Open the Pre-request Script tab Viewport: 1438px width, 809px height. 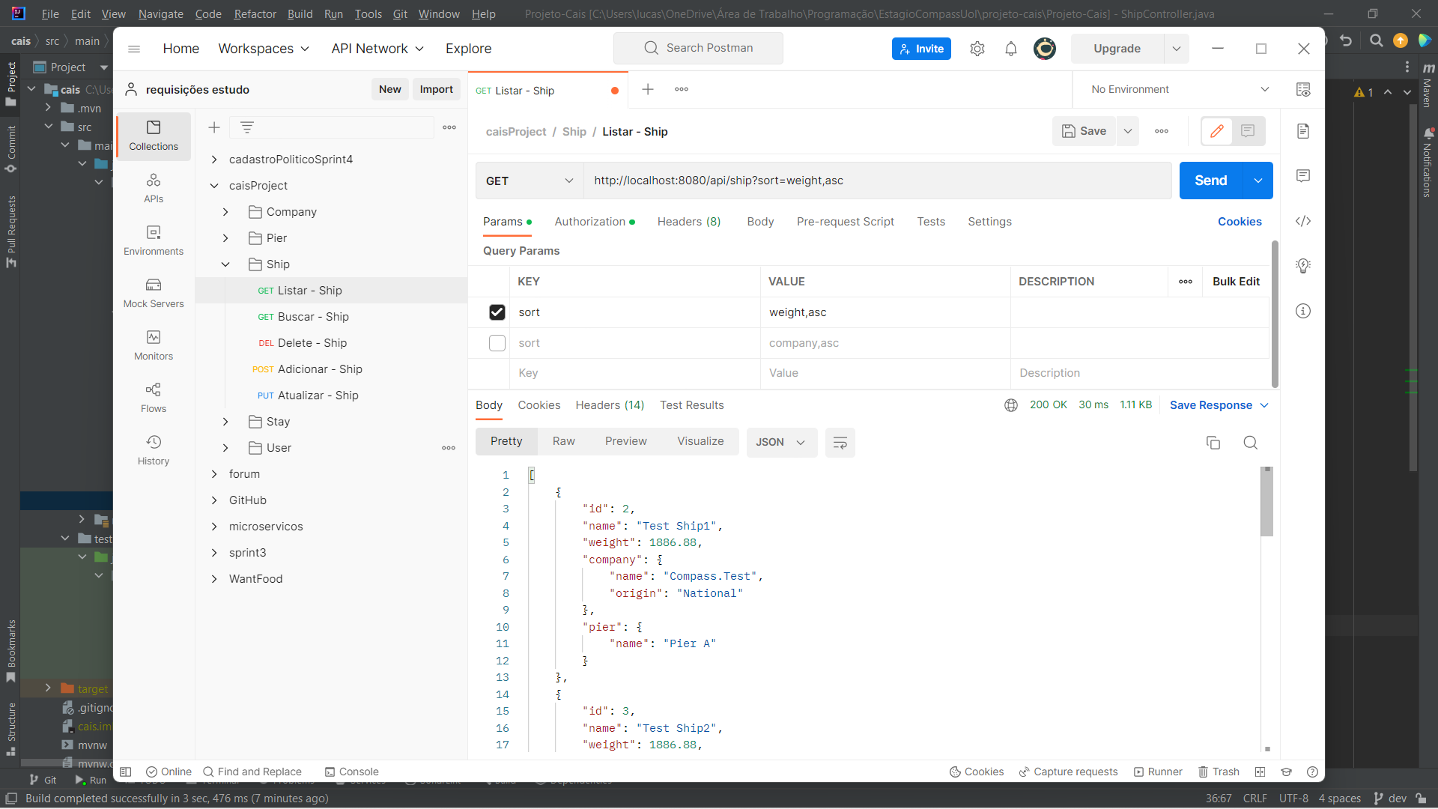click(x=845, y=222)
